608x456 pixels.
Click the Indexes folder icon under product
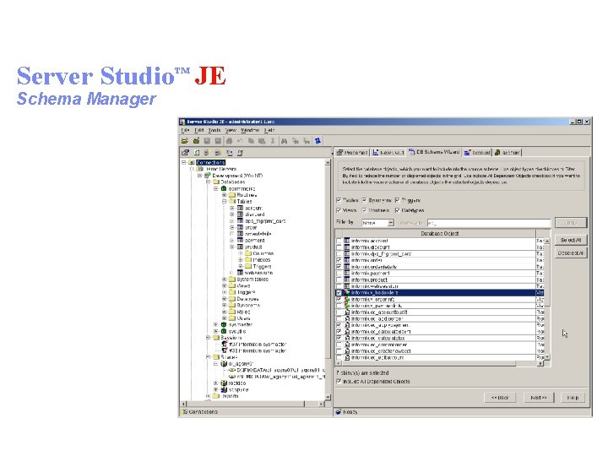point(248,260)
